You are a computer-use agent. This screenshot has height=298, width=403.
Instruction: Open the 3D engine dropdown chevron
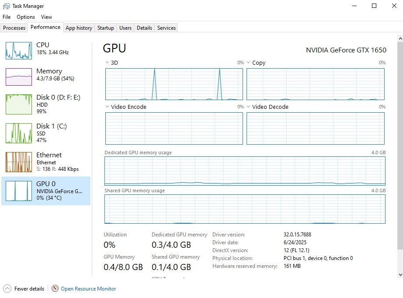(107, 62)
